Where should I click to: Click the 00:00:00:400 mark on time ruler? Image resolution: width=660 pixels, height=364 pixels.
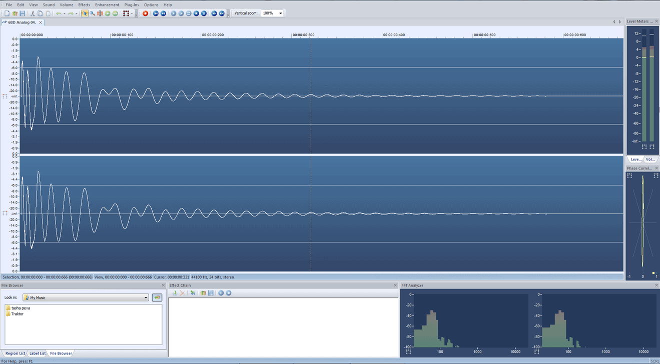(393, 35)
